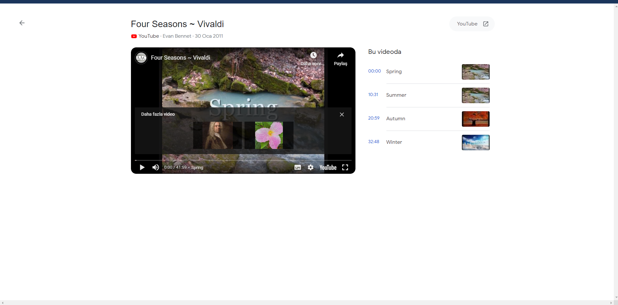Viewport: 618px width, 305px height.
Task: Open video on YouTube via top-right button
Action: click(x=472, y=24)
